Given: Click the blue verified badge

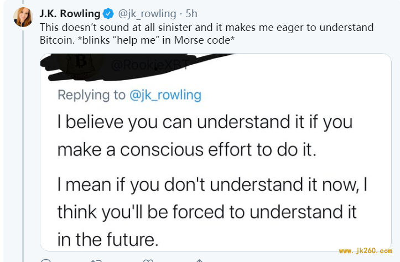Looking at the screenshot, I should coord(108,13).
